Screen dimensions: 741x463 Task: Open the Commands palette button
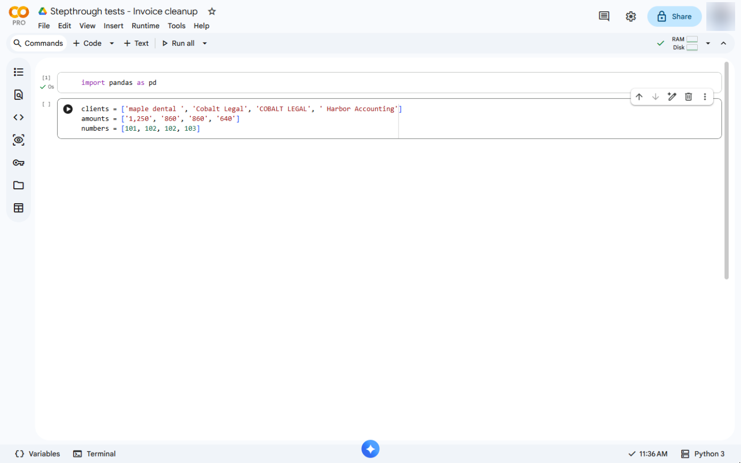click(38, 43)
